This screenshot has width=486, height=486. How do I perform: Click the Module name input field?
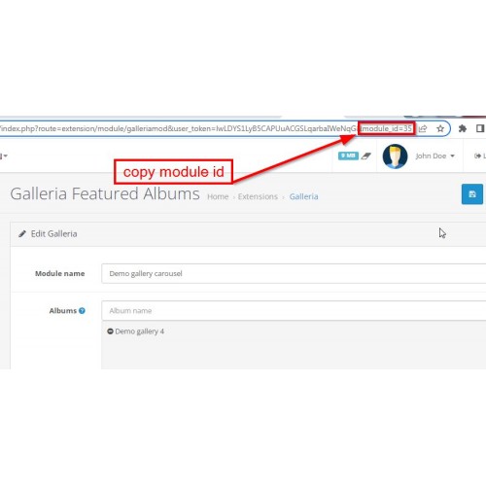point(294,273)
